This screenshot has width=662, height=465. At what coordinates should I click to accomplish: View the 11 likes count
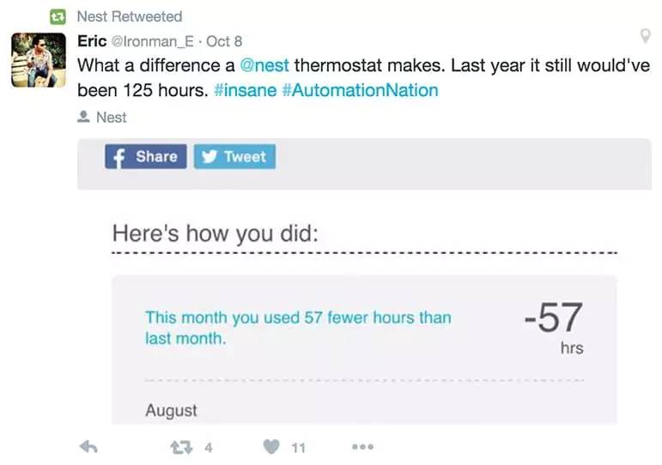[x=299, y=448]
